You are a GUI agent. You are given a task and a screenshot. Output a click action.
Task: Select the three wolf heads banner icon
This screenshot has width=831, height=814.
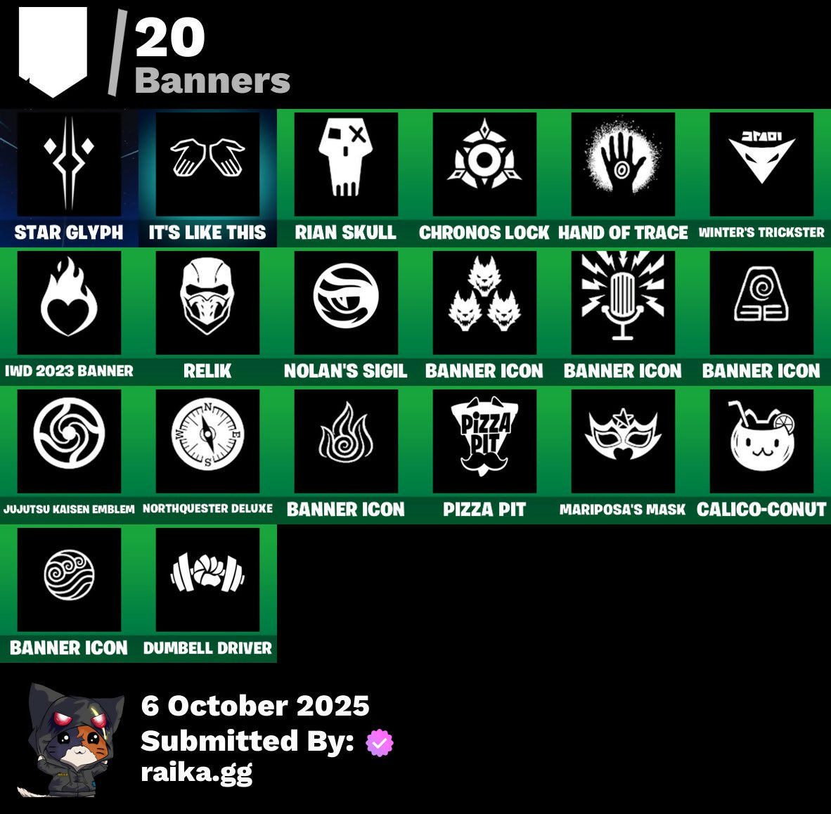click(x=484, y=302)
